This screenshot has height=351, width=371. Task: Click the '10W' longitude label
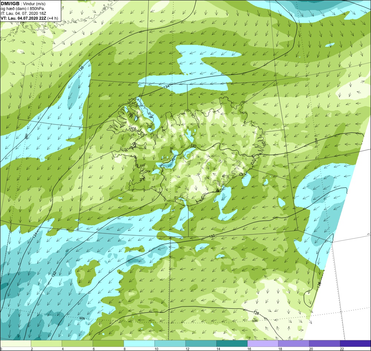pos(316,141)
